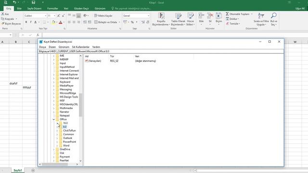The width and height of the screenshot is (308, 173).
Task: Expand the Internet Explorer key
Action: click(x=53, y=74)
